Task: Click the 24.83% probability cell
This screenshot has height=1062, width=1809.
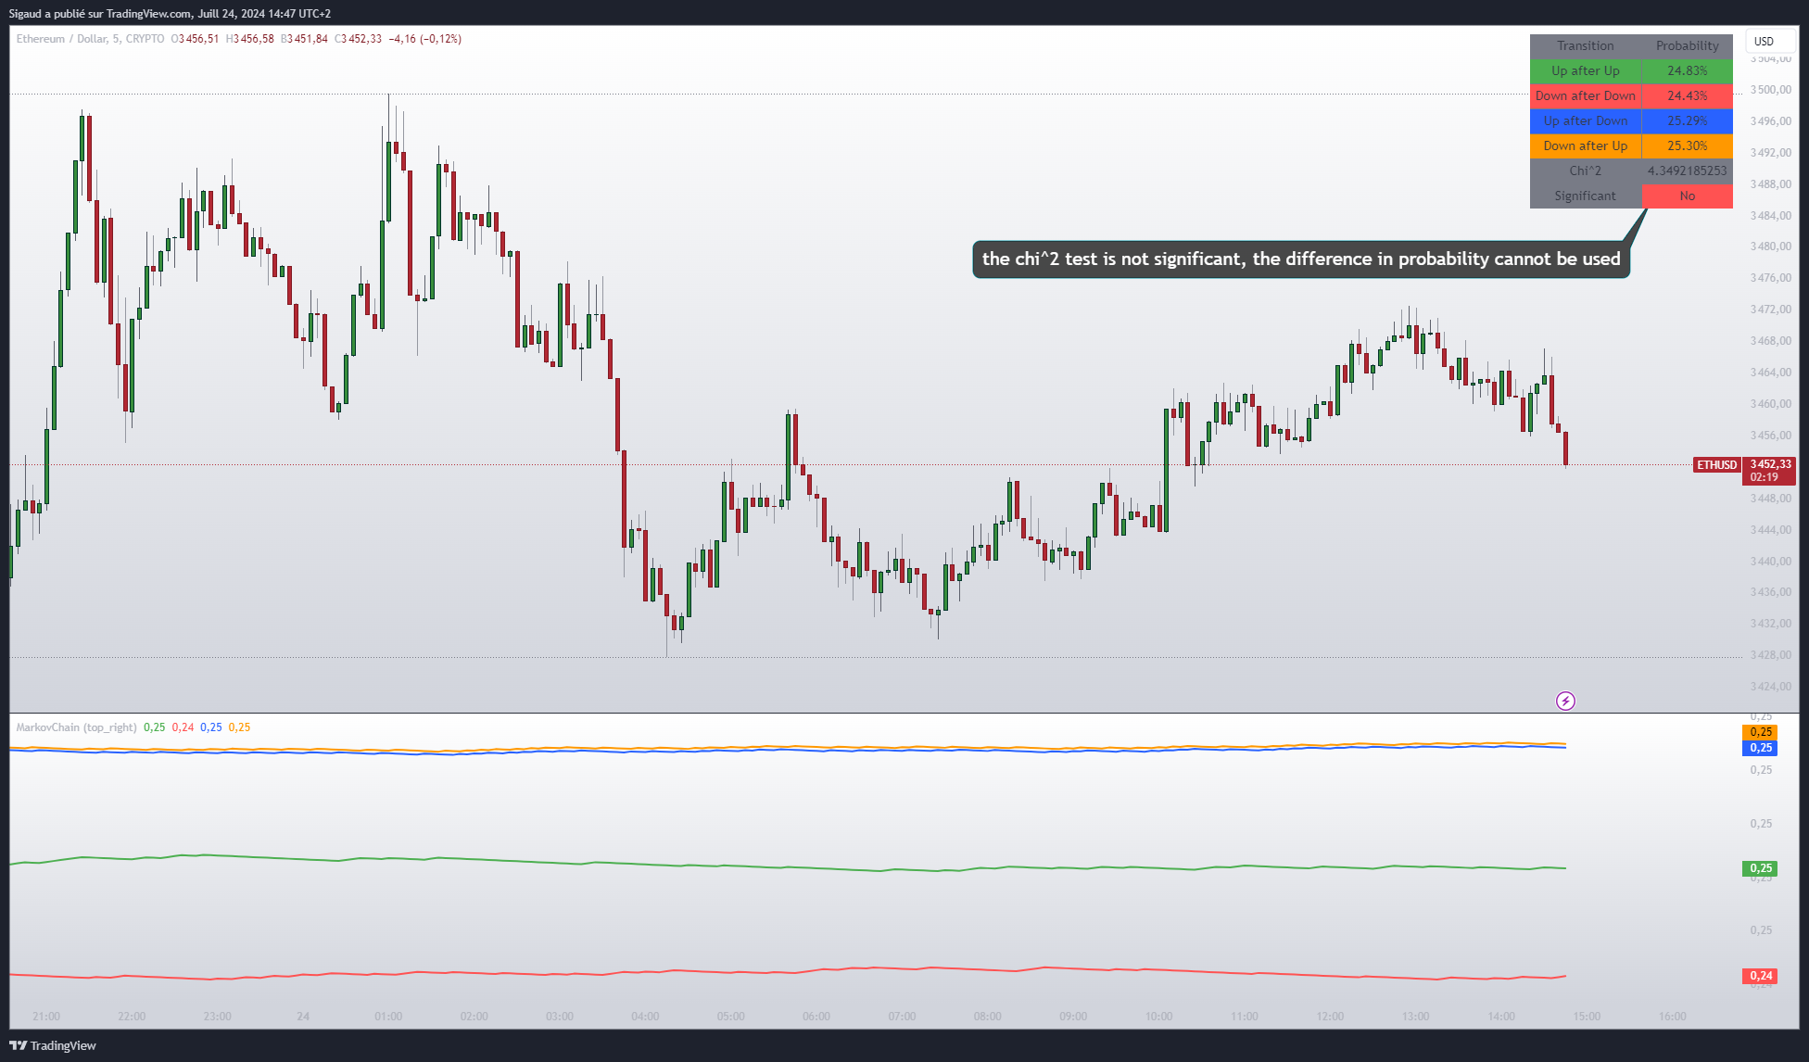Action: pyautogui.click(x=1688, y=70)
